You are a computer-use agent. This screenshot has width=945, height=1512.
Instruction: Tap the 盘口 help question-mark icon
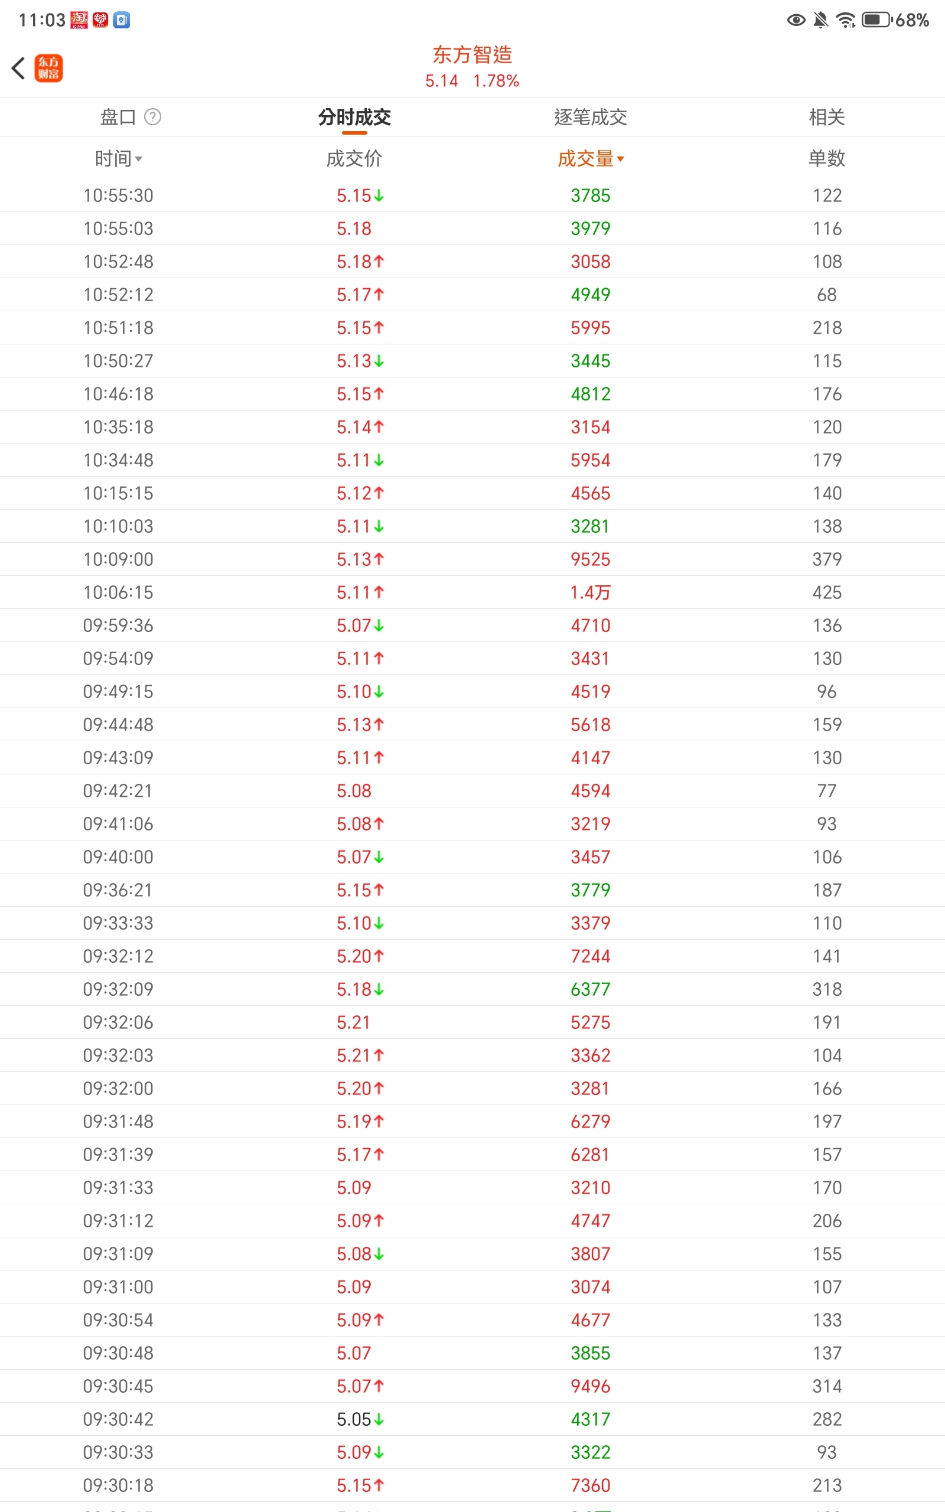tap(152, 117)
